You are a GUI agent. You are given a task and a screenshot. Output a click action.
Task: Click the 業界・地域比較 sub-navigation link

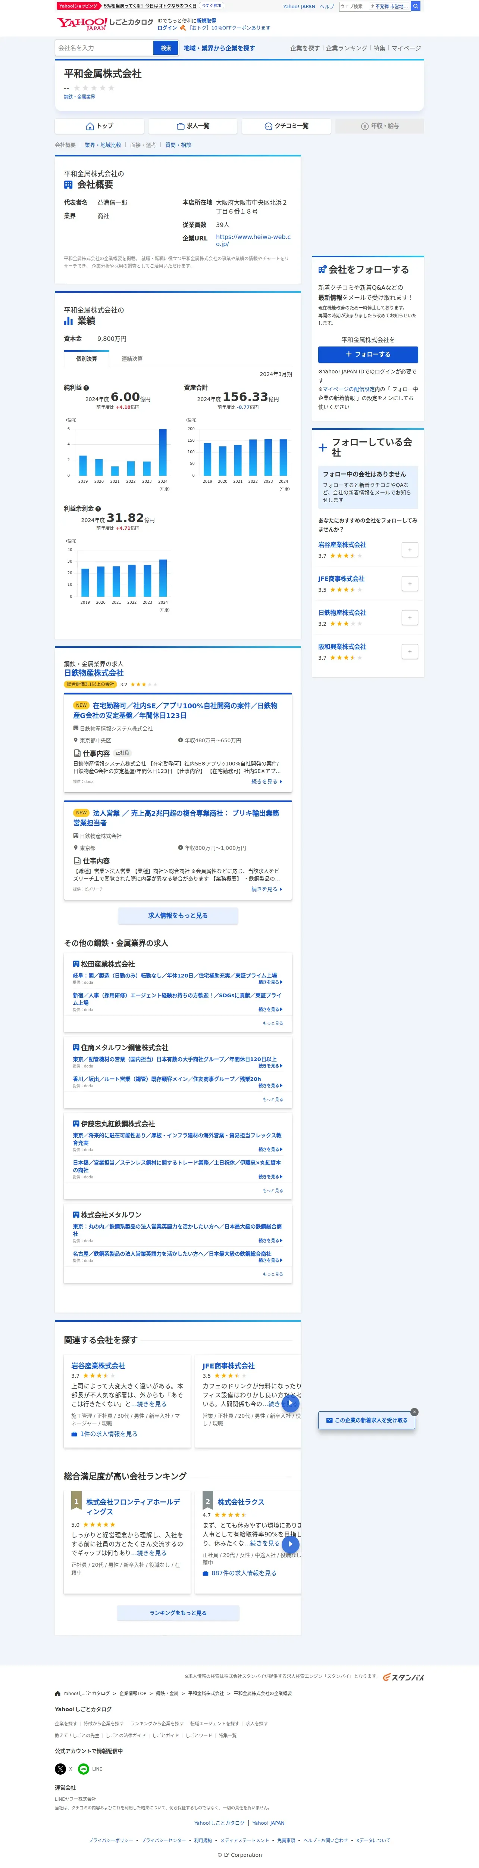coord(103,145)
